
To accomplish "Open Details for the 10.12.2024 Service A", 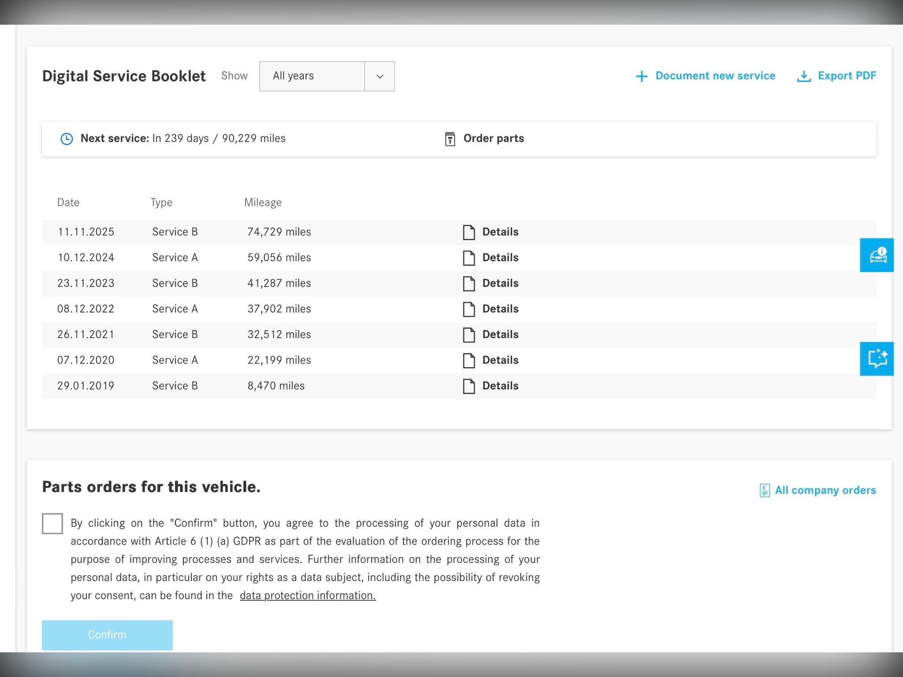I will click(500, 257).
